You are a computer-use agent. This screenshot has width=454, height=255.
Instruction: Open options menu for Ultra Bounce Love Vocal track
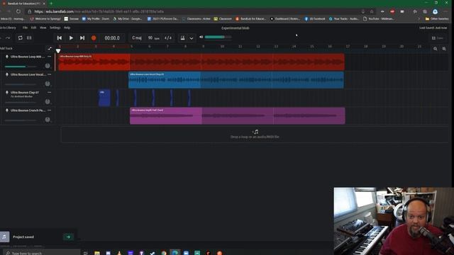click(49, 74)
